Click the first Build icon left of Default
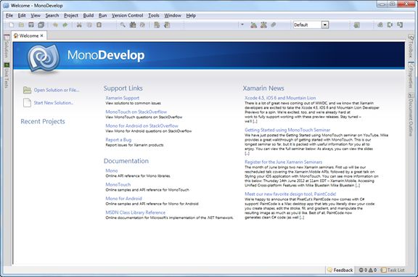Image resolution: width=418 pixels, height=277 pixels. point(253,25)
